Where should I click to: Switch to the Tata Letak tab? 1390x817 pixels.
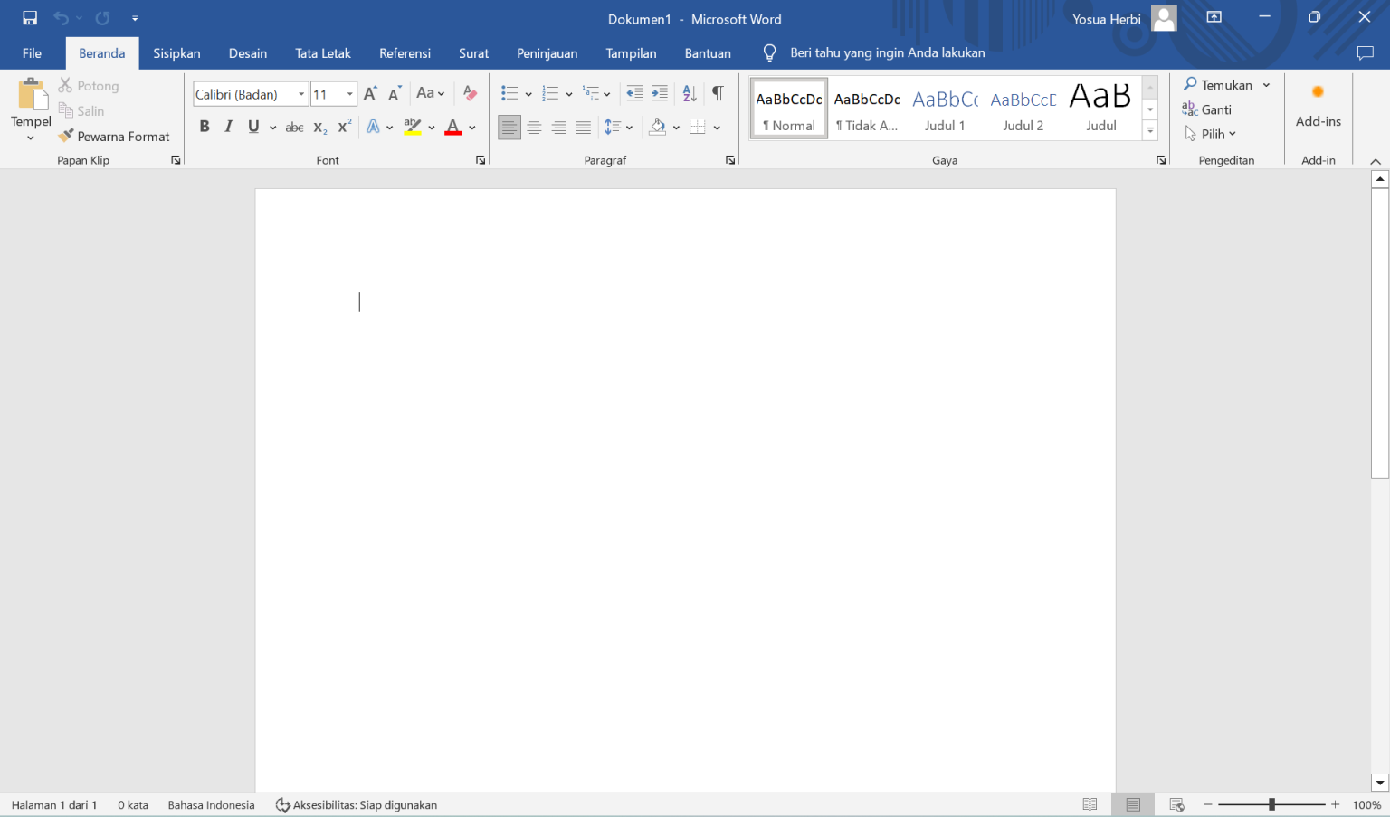pos(323,53)
